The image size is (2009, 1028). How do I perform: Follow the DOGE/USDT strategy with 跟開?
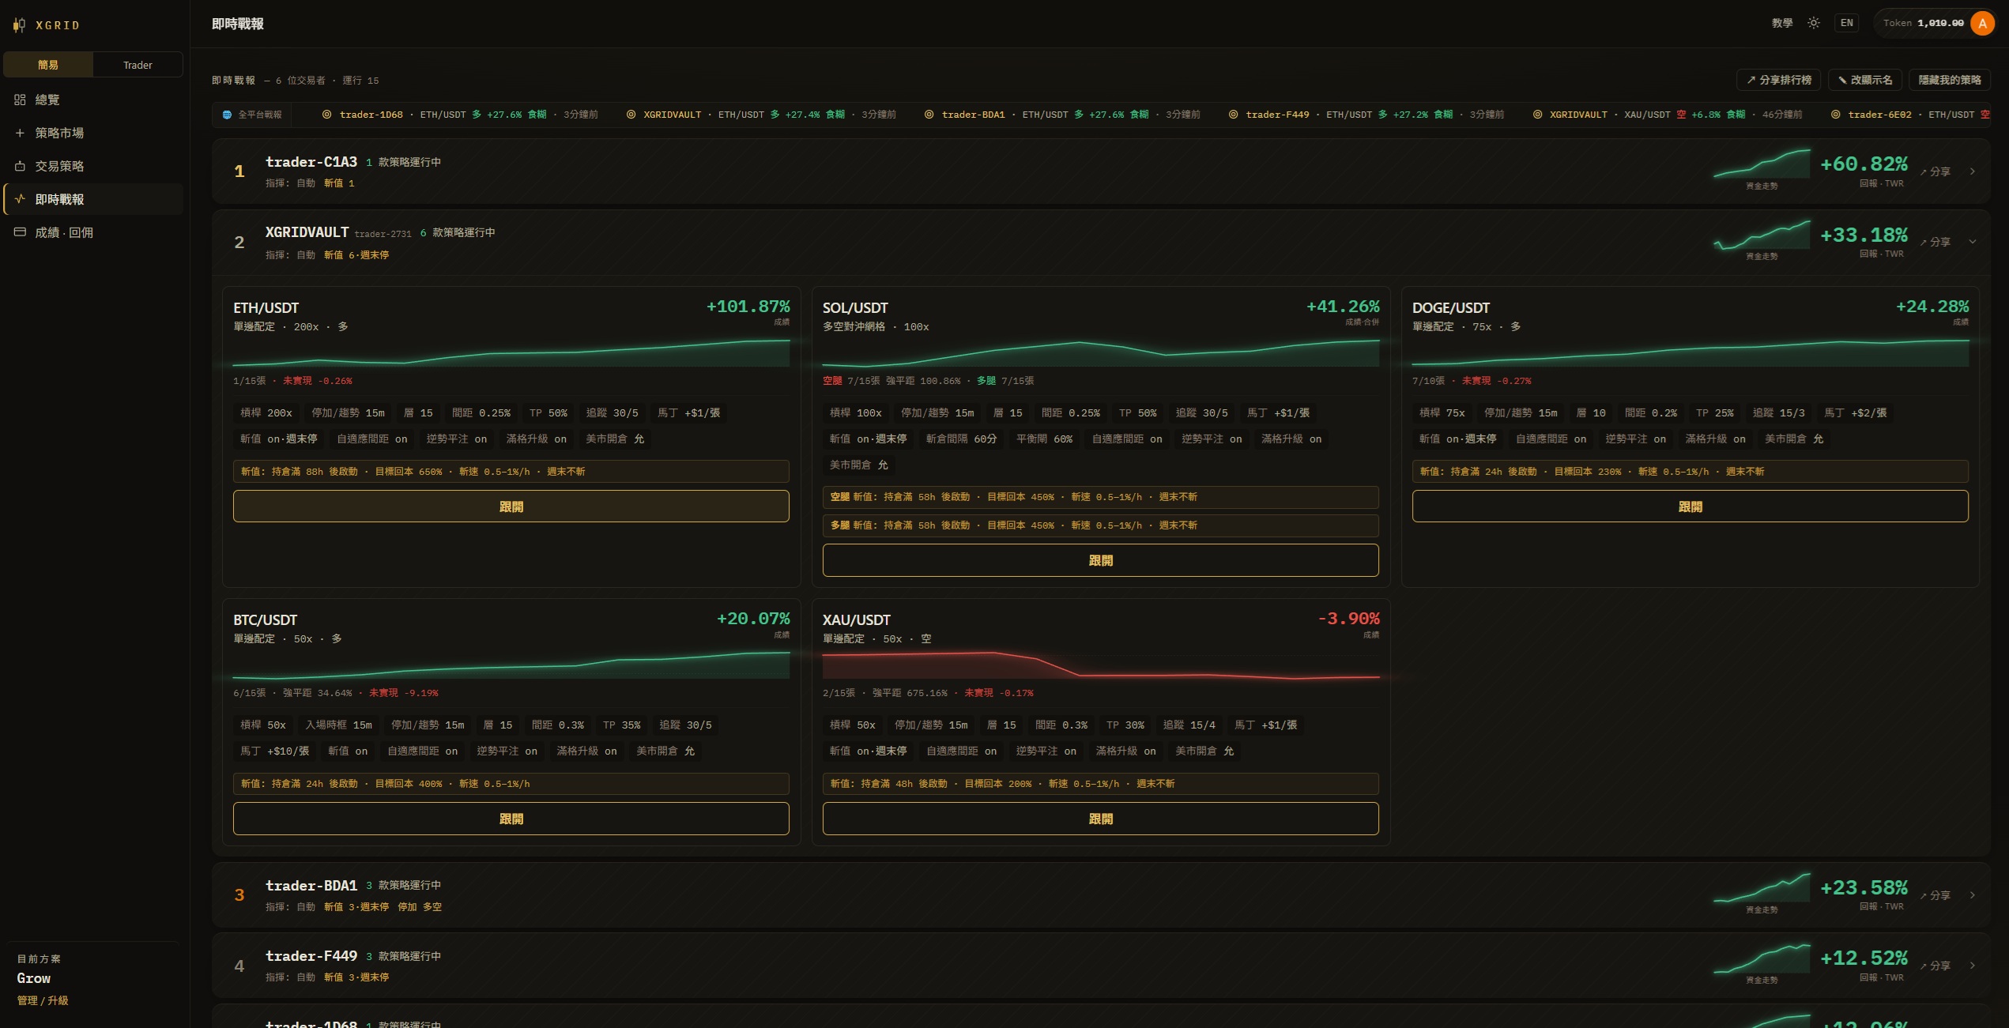(x=1690, y=506)
